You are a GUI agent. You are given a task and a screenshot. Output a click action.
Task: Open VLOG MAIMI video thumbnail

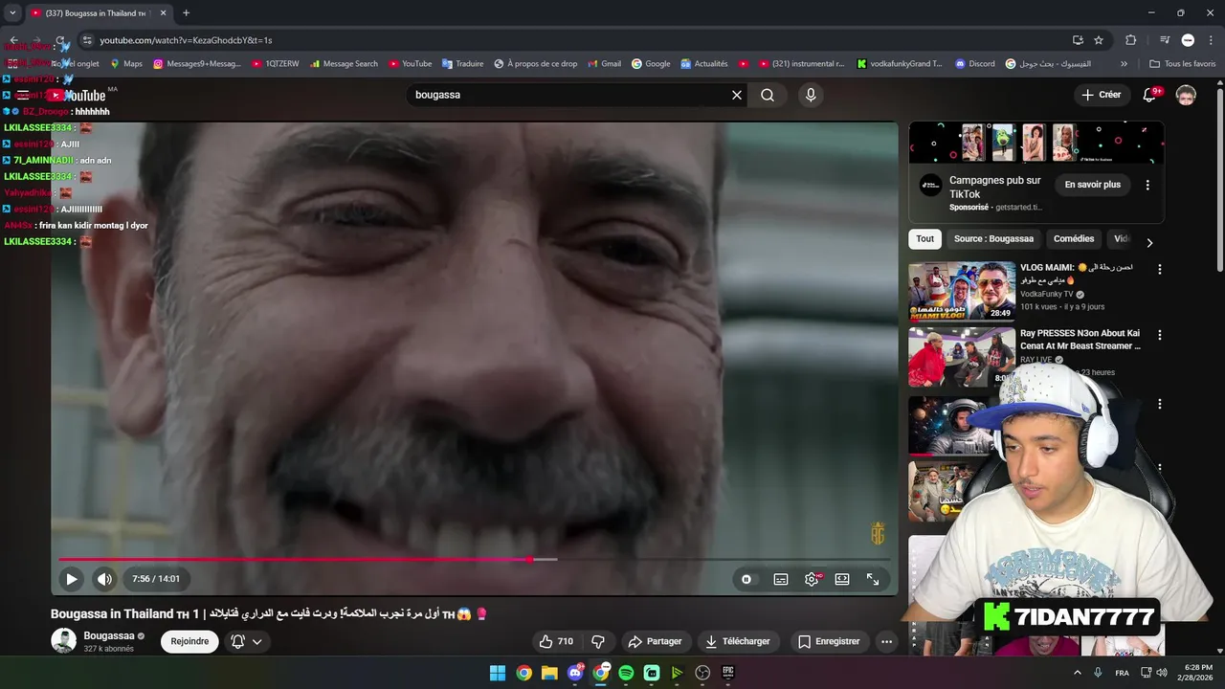pyautogui.click(x=962, y=291)
